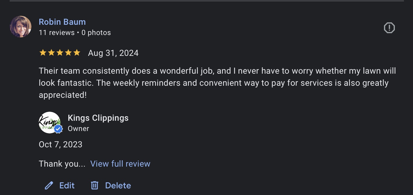Select the 0 photos label
The image size is (413, 195).
tap(96, 33)
